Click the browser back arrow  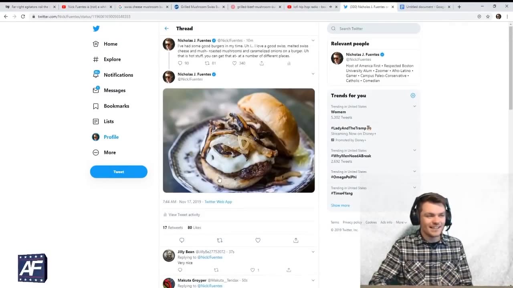[x=6, y=16]
